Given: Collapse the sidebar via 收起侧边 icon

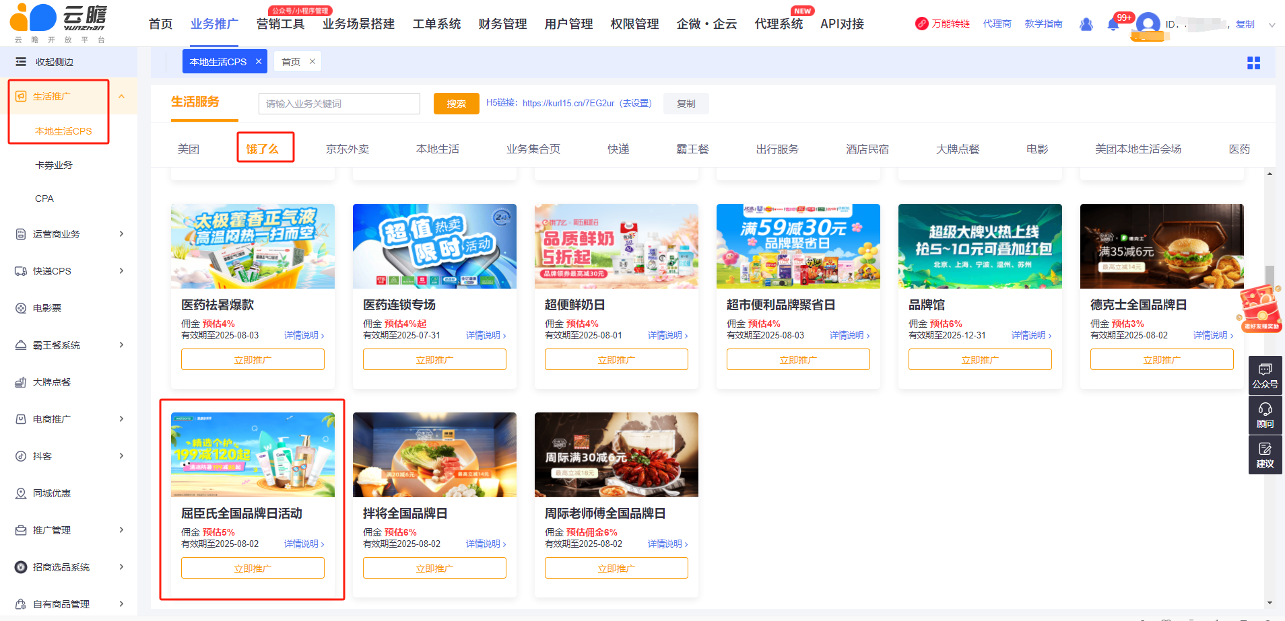Looking at the screenshot, I should (21, 62).
